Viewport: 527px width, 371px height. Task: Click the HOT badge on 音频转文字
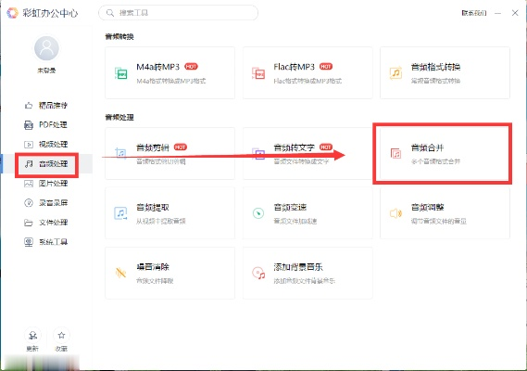pyautogui.click(x=326, y=147)
